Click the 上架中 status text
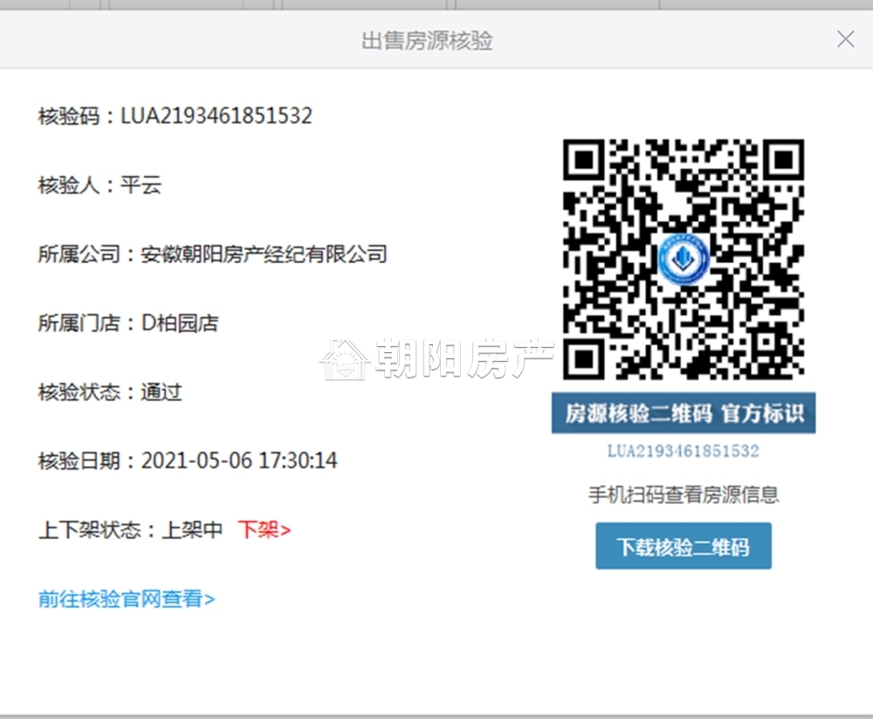The image size is (873, 719). pyautogui.click(x=192, y=529)
